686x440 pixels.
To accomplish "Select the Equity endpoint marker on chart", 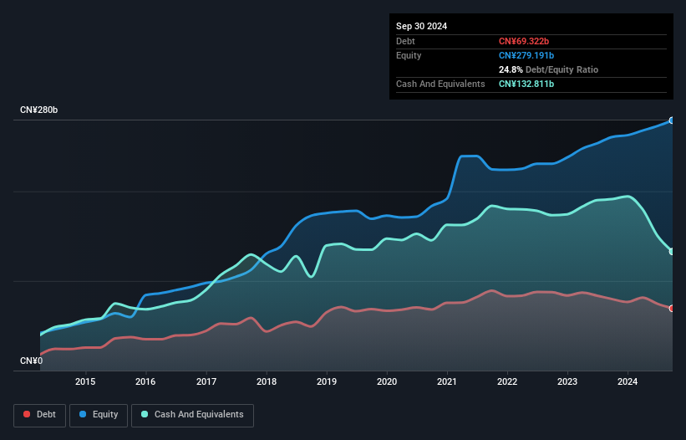I will click(672, 120).
